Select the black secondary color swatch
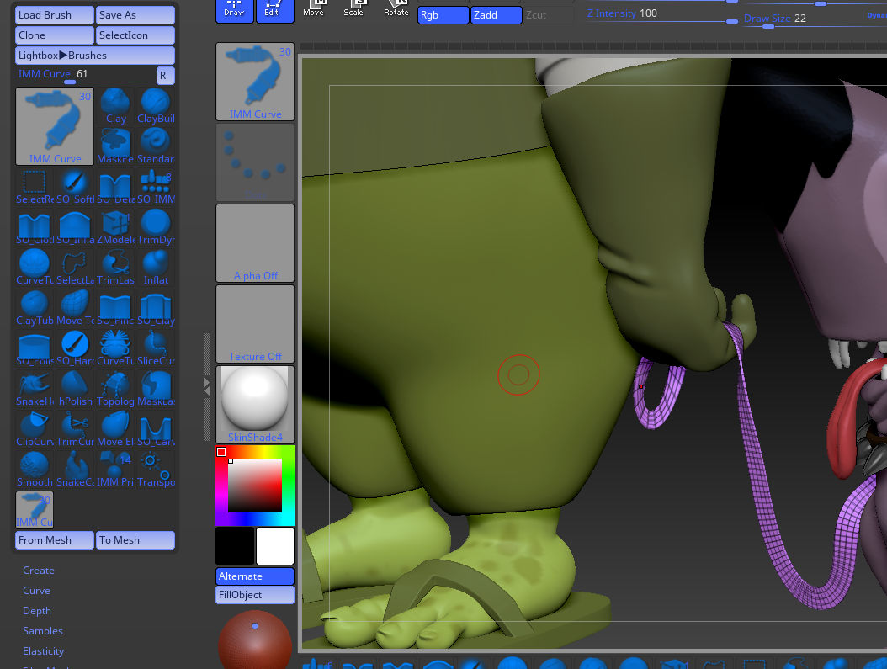 pos(235,546)
